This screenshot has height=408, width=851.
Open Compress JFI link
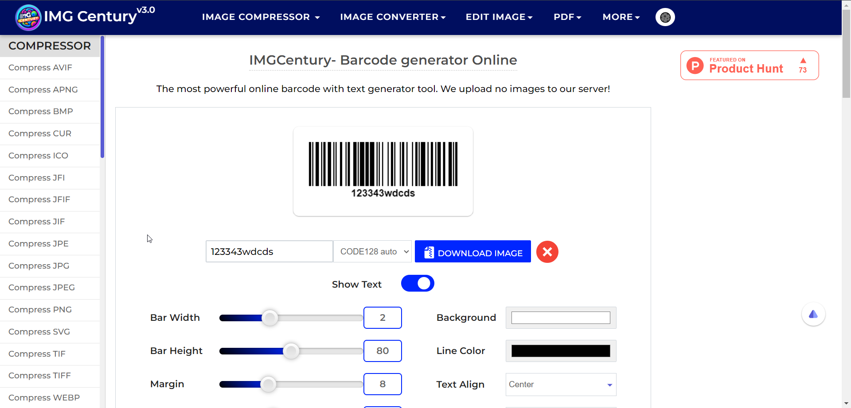(37, 178)
